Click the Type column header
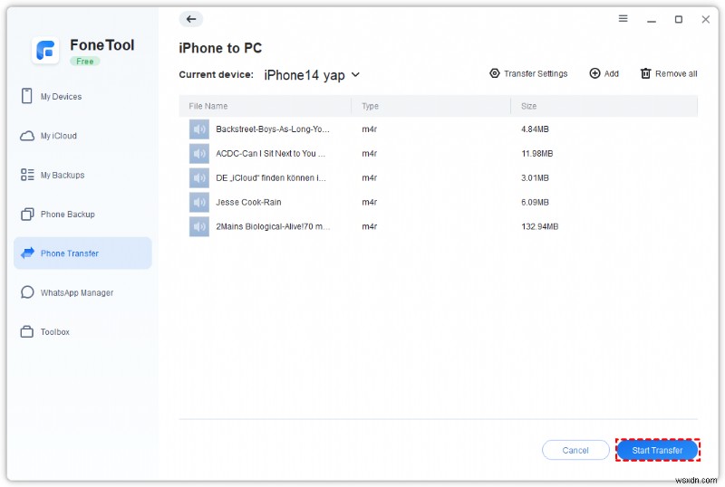The height and width of the screenshot is (487, 725). click(x=370, y=106)
